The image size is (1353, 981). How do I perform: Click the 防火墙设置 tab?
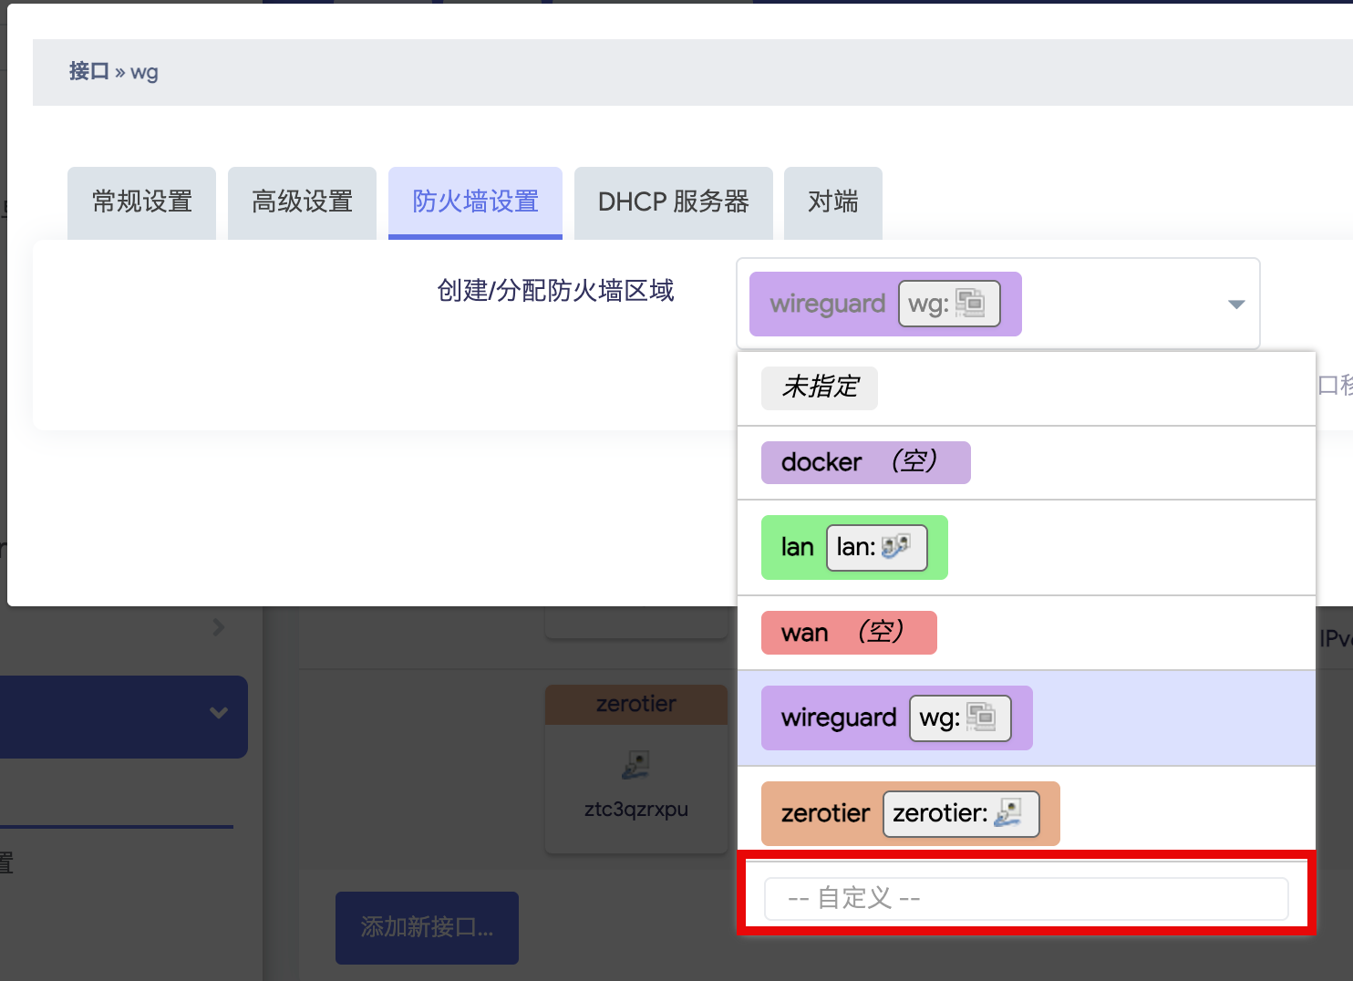tap(475, 202)
